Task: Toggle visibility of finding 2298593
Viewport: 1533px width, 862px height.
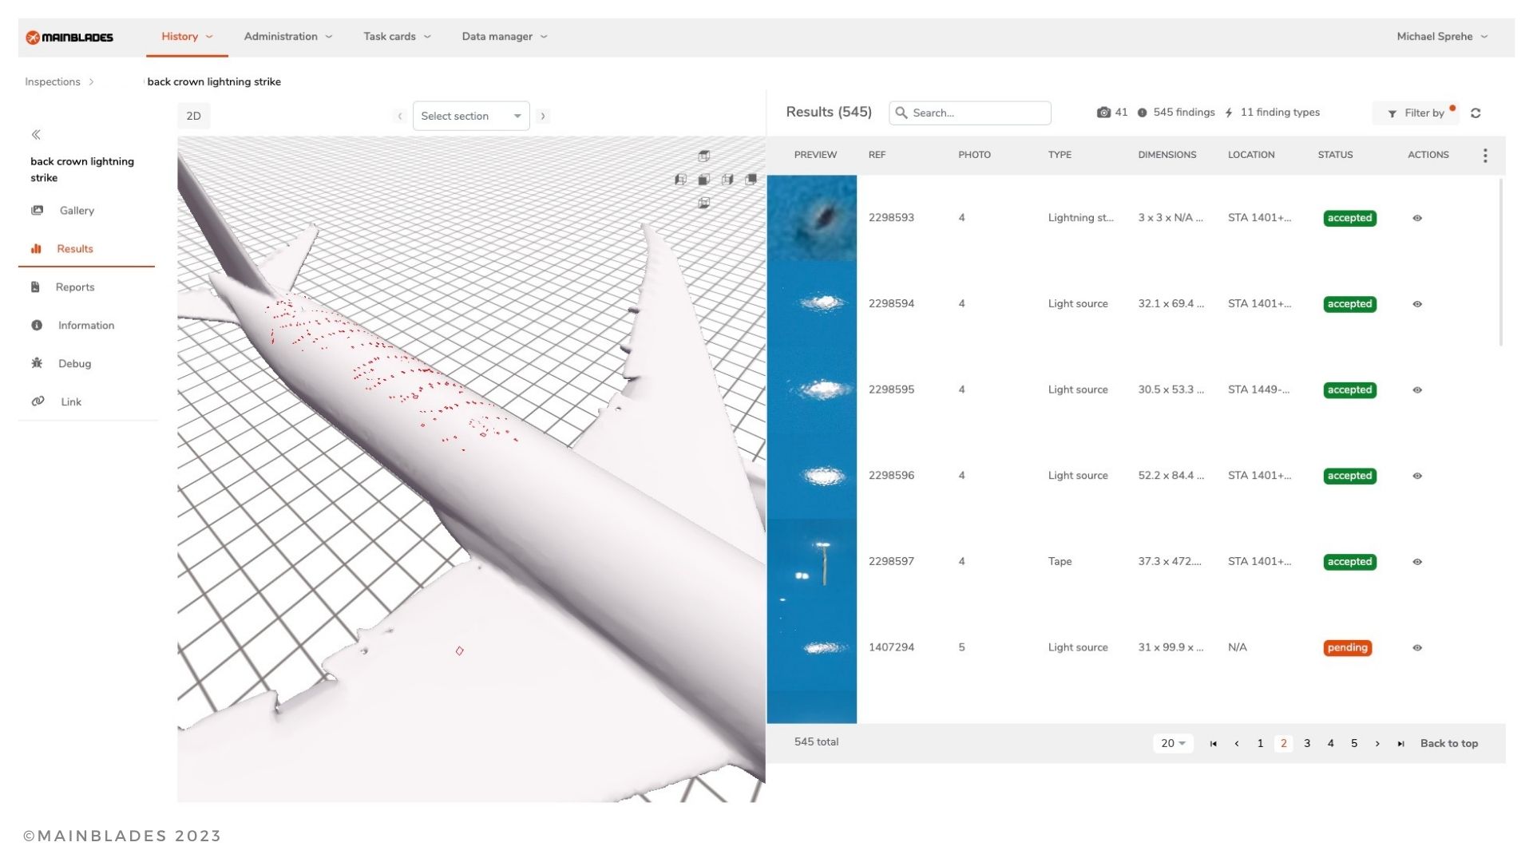Action: pos(1417,218)
